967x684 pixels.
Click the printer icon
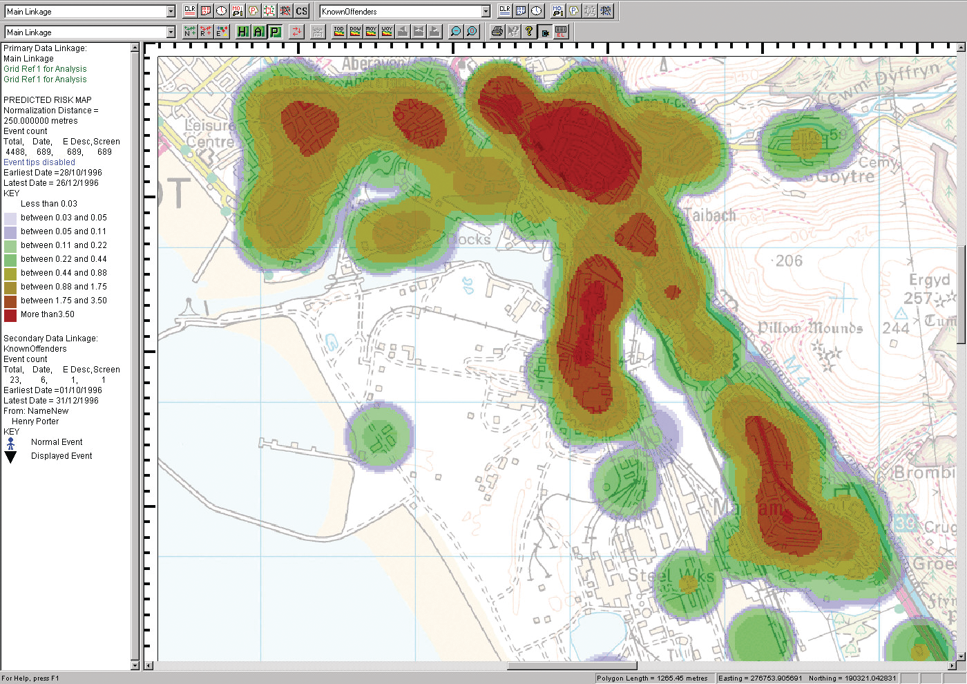[x=497, y=32]
